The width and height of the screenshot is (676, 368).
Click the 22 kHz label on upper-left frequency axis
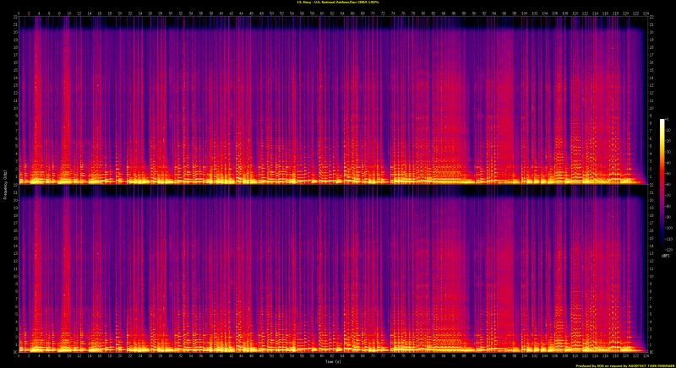point(14,18)
